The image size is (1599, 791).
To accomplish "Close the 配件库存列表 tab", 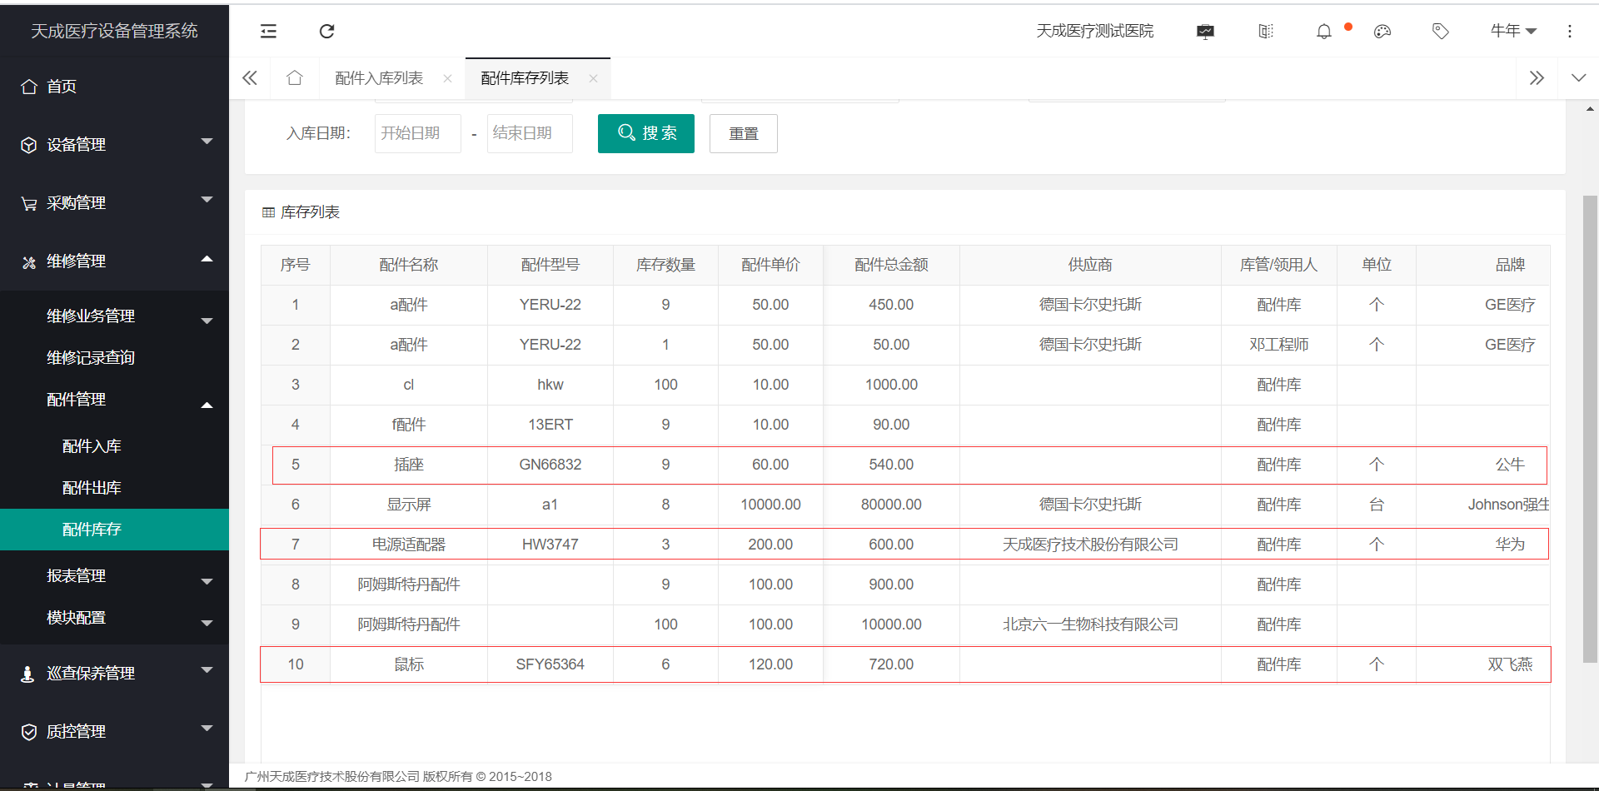I will (x=593, y=78).
